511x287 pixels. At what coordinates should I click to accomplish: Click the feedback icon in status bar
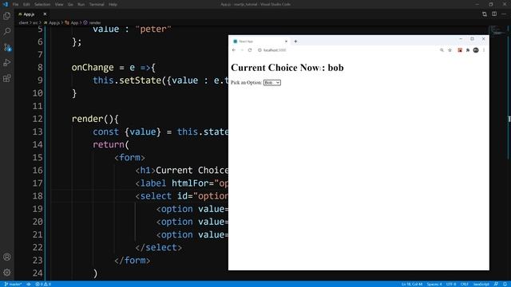click(x=496, y=284)
